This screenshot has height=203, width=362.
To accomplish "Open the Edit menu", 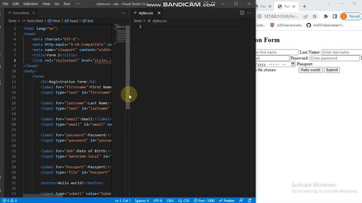I will pos(15,4).
